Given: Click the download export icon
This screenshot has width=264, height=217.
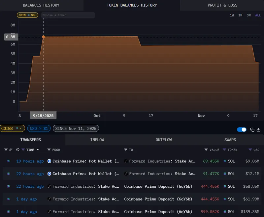Looking at the screenshot, I should point(259,129).
